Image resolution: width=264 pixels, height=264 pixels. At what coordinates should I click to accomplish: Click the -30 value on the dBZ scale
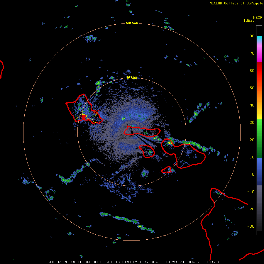coord(251,226)
